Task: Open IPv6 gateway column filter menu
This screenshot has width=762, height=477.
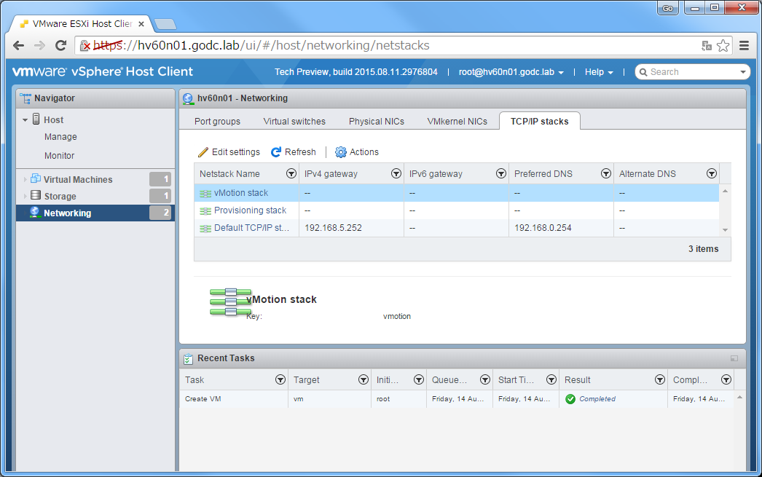Action: (x=501, y=174)
